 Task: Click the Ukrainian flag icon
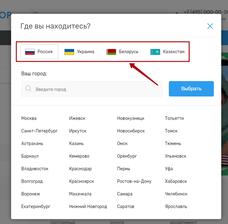pos(69,52)
